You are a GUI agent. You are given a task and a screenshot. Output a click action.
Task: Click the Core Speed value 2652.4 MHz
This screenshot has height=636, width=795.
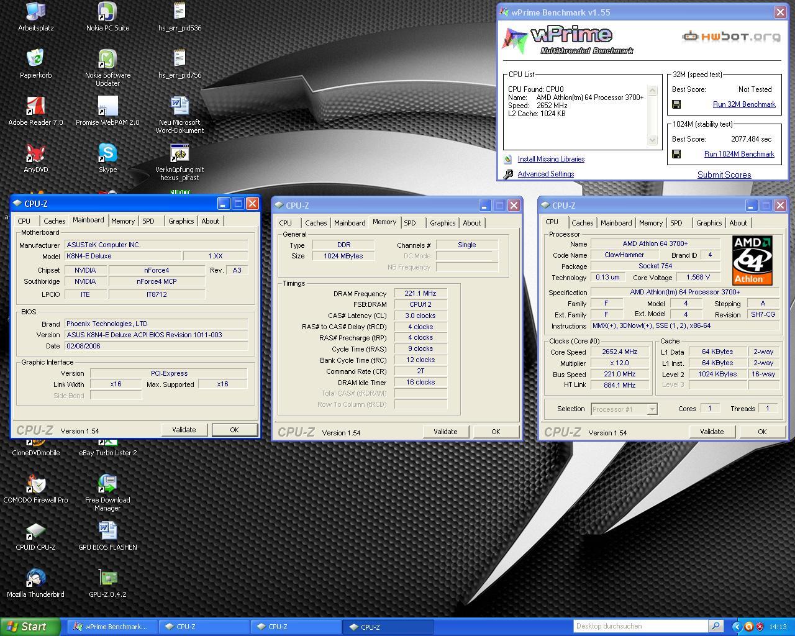coord(620,352)
